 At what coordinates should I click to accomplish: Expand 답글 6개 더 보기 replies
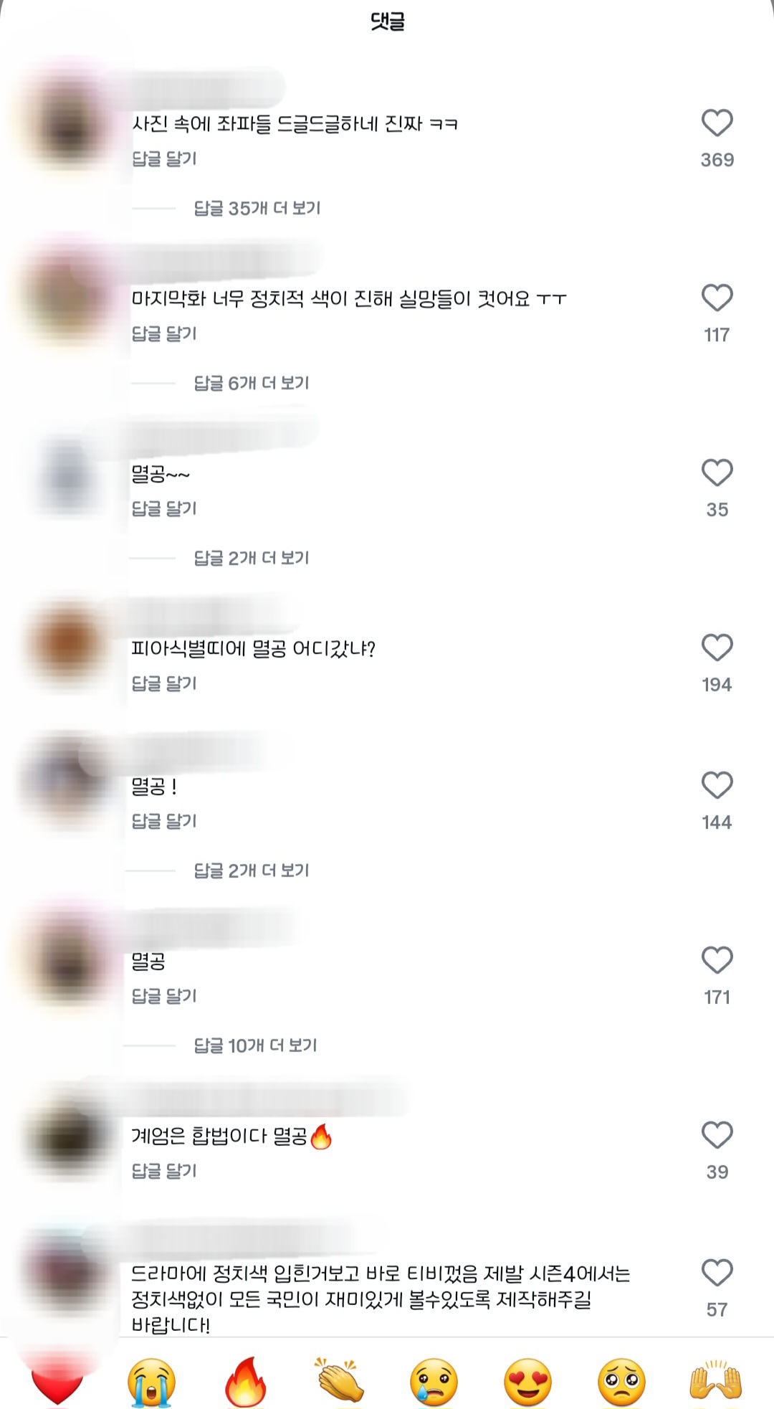(252, 383)
